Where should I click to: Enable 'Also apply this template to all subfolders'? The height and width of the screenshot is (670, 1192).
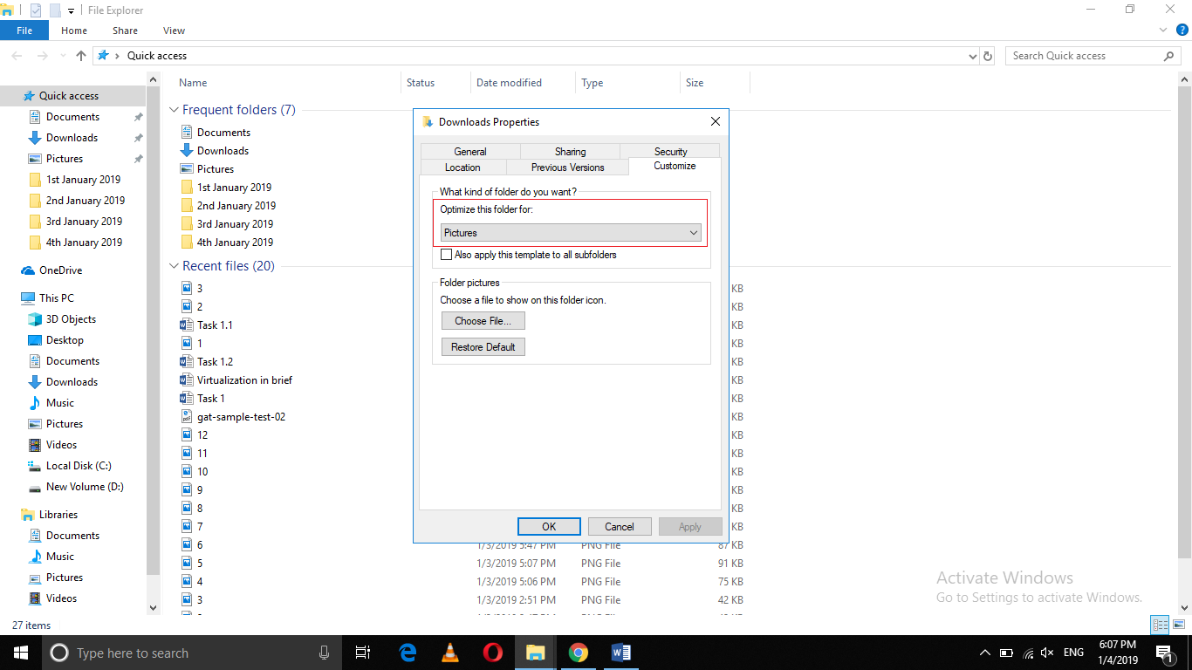pos(447,255)
